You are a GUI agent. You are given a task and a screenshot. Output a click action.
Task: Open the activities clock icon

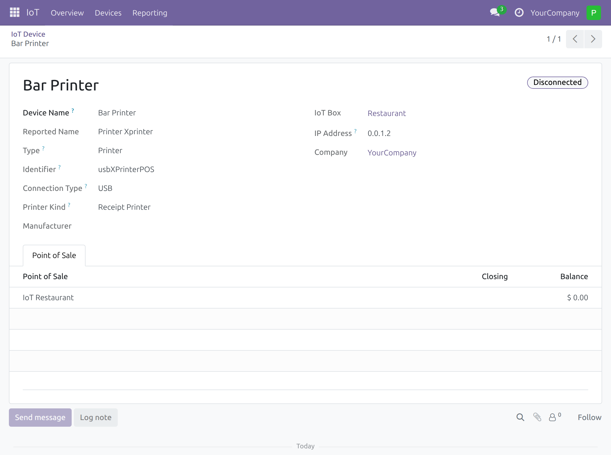(519, 12)
